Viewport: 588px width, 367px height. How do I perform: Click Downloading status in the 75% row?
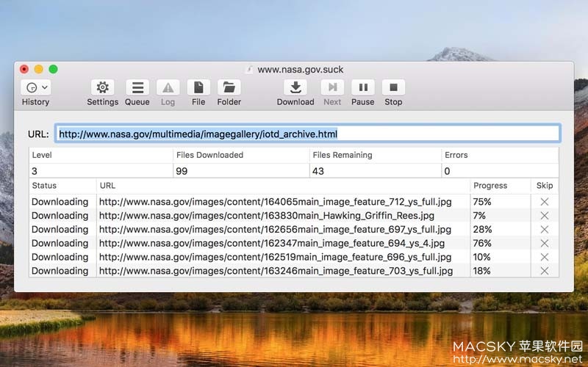[x=60, y=202]
